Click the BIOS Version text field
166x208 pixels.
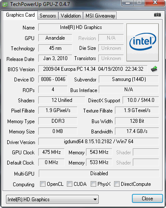pos(93,69)
